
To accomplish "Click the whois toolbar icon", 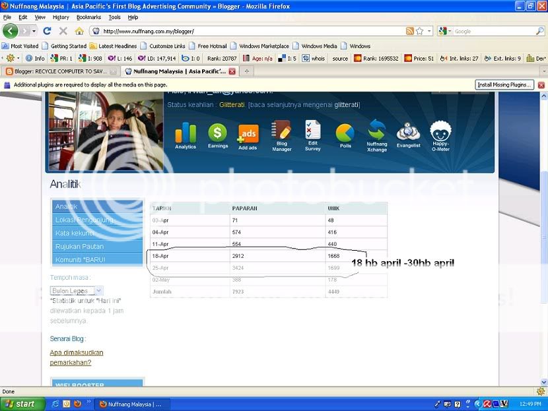I will [x=314, y=58].
